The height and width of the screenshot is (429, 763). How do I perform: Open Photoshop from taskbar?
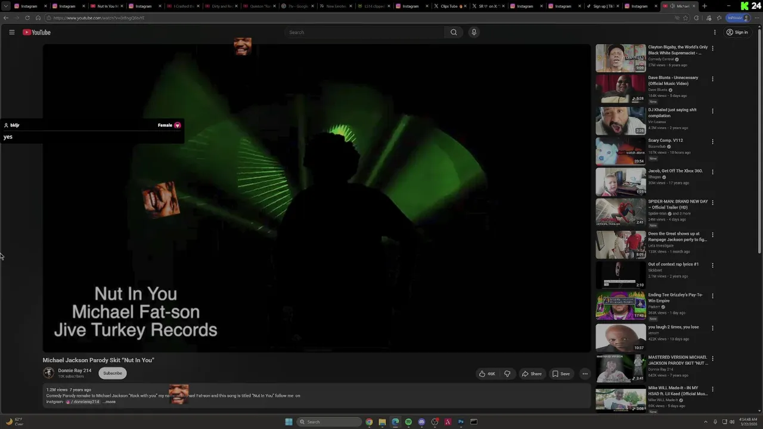[x=461, y=422]
